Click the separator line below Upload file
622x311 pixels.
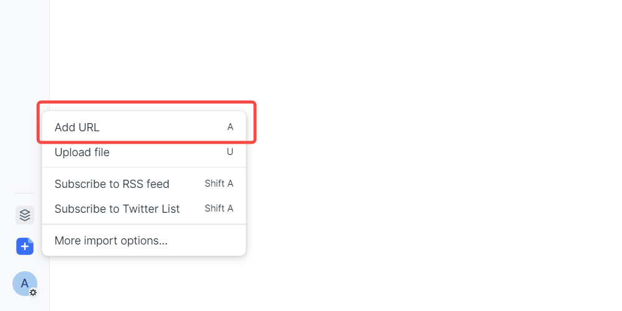tap(144, 167)
